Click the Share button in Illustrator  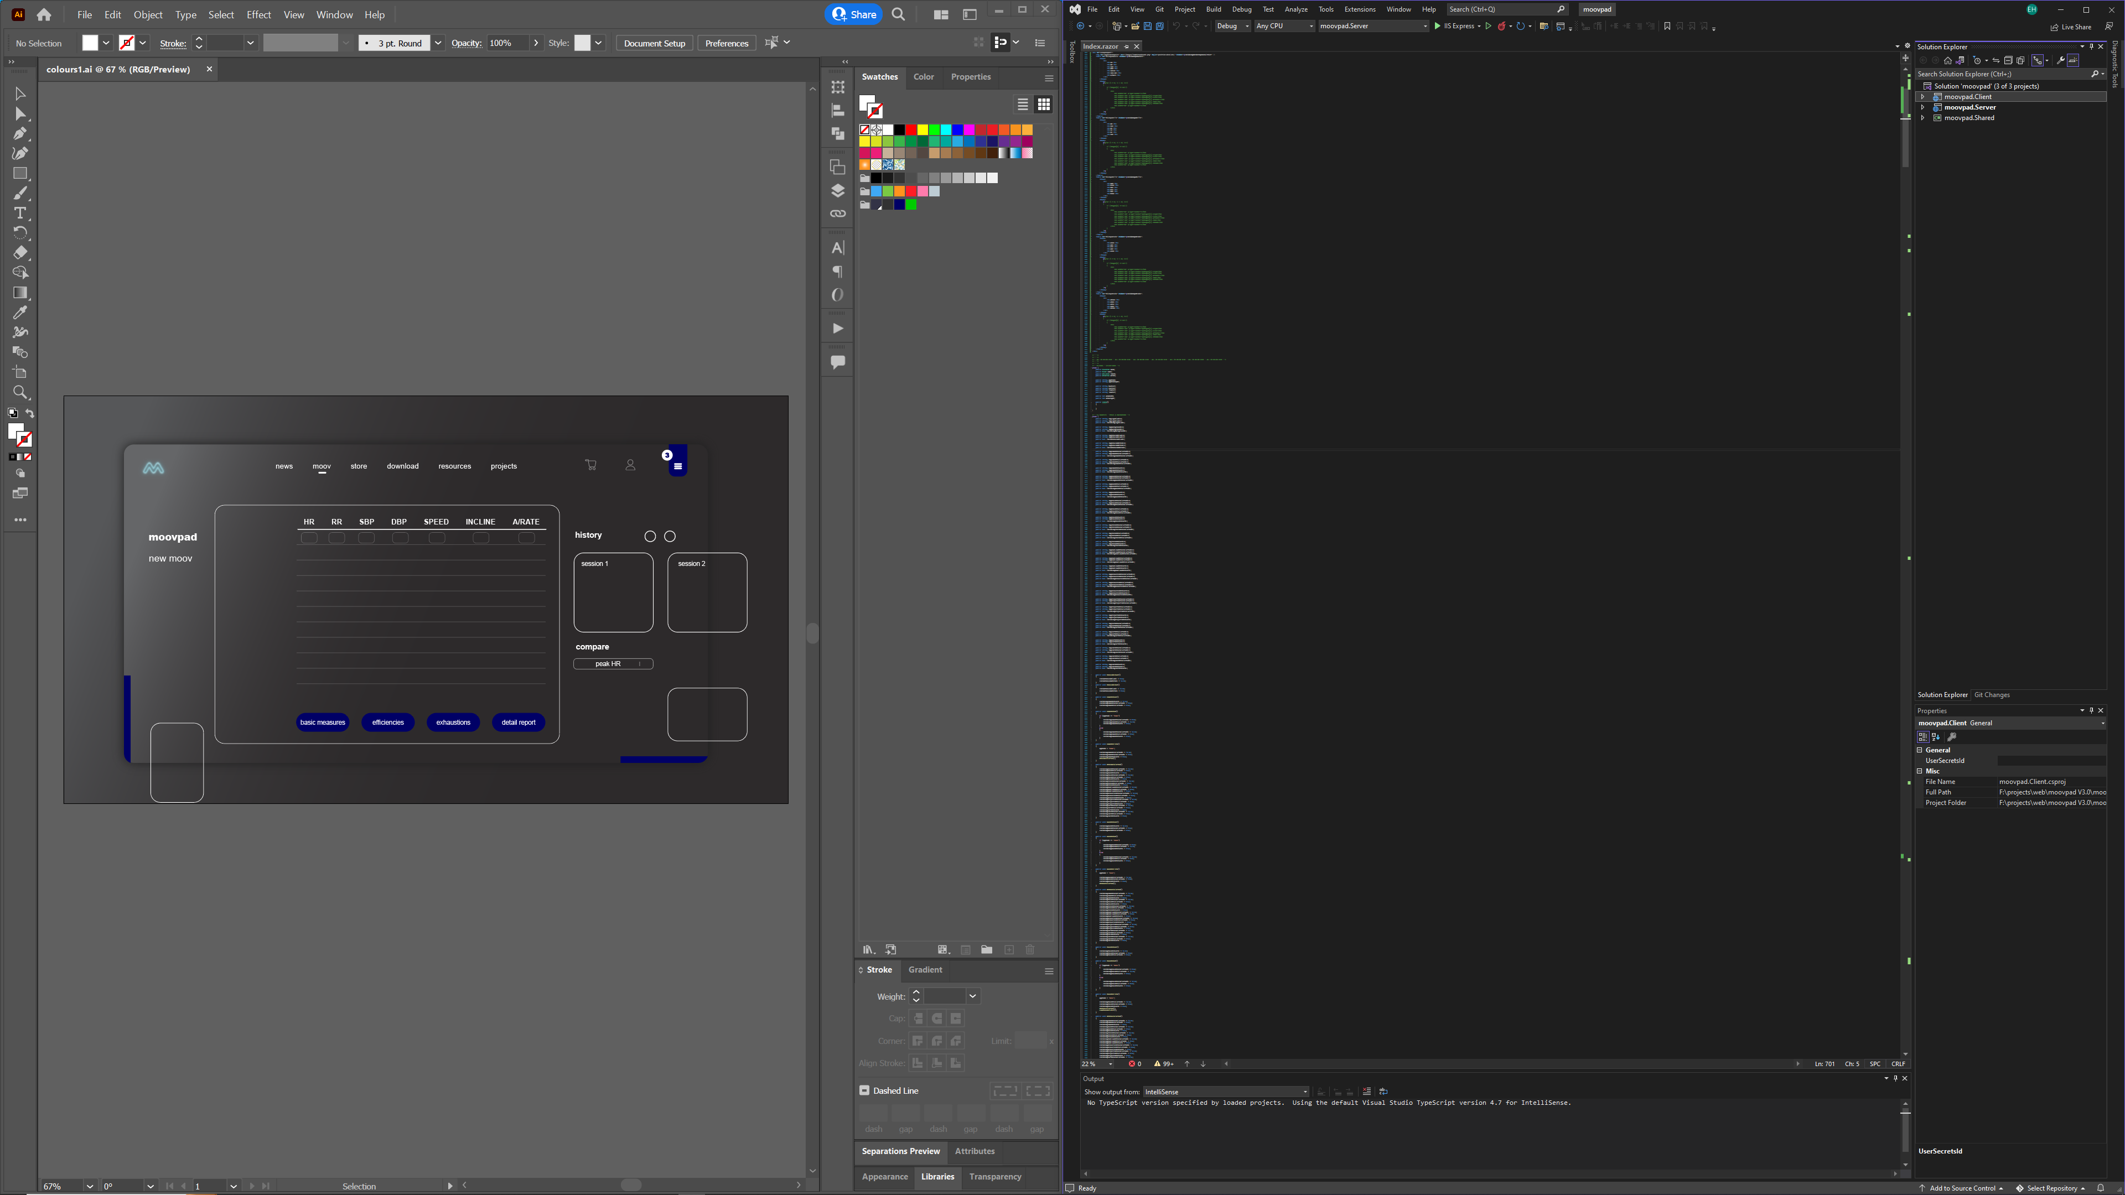(x=854, y=14)
